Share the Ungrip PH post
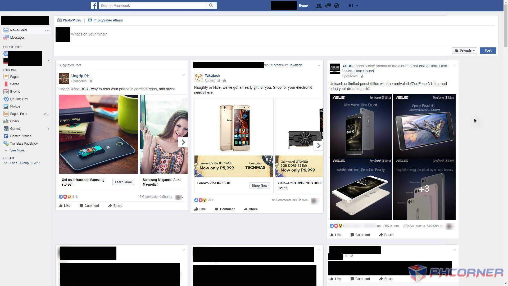Screen dimensions: 508x286 click(115, 206)
